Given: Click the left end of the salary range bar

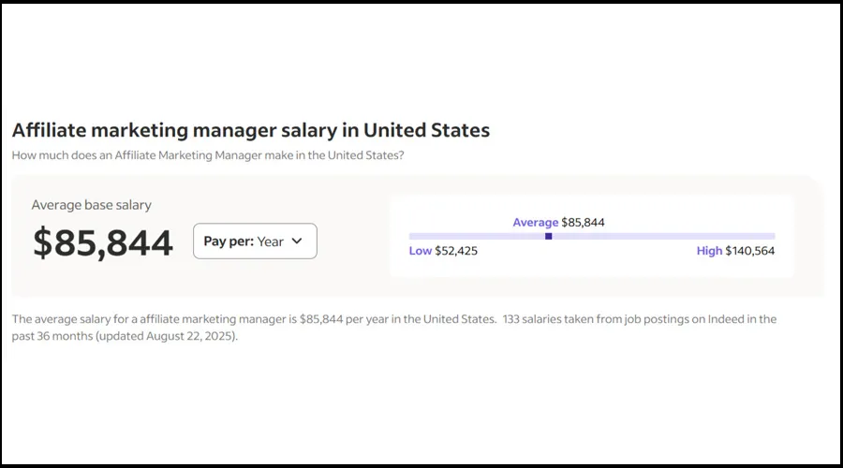Looking at the screenshot, I should coord(412,236).
